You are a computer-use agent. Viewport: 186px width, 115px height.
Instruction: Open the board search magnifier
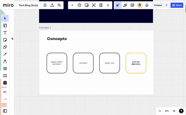(59, 5)
